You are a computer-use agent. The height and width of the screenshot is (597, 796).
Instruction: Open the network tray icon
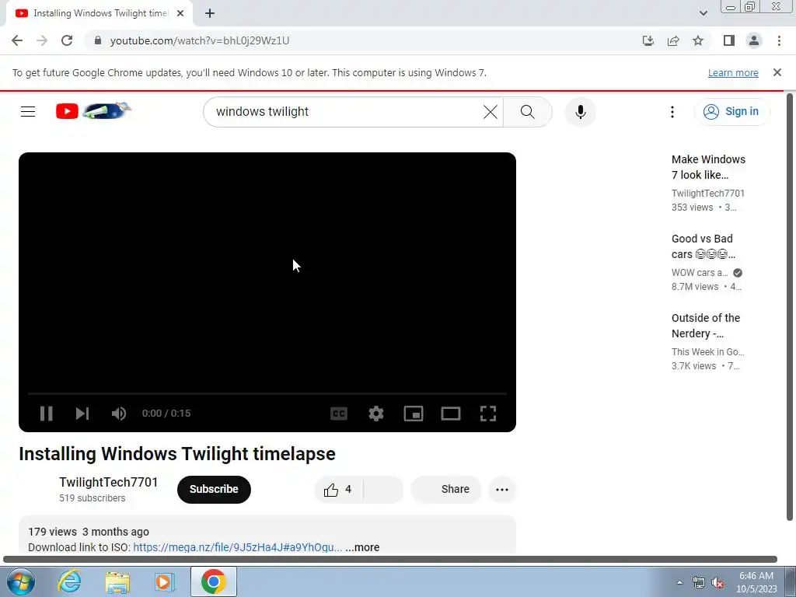[x=699, y=582]
